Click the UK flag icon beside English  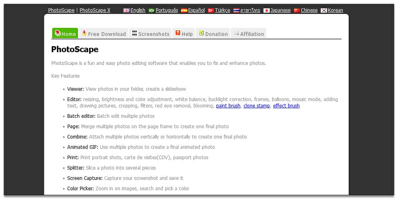tap(127, 10)
